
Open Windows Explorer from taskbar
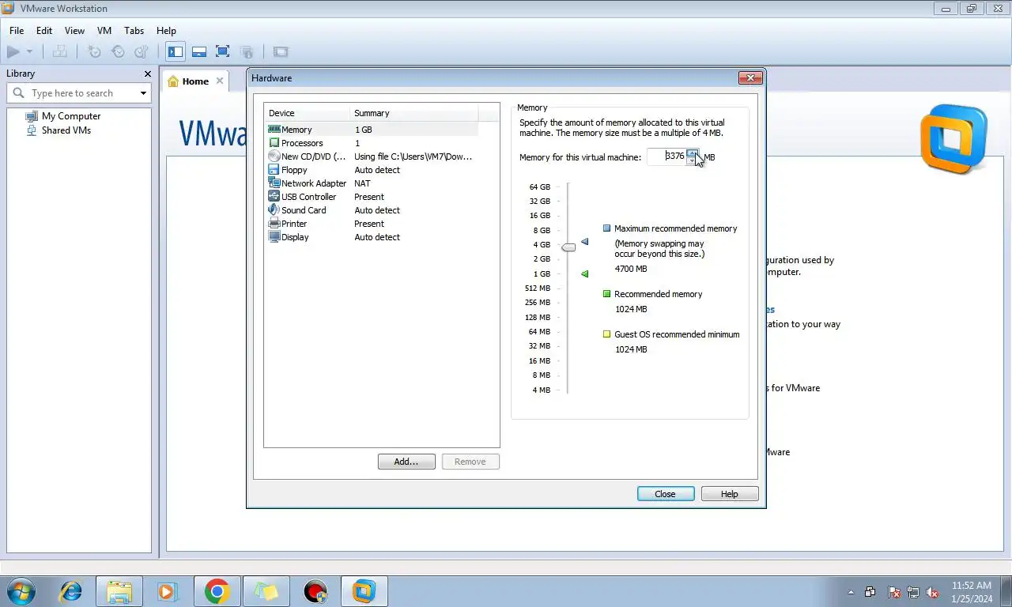pos(119,591)
